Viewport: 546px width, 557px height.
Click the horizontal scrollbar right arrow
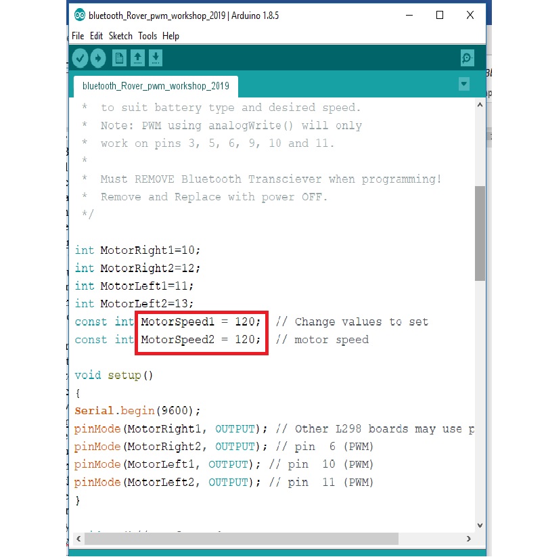pyautogui.click(x=469, y=539)
